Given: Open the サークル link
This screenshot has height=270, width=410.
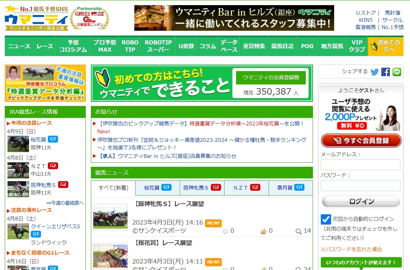Looking at the screenshot, I should (393, 20).
